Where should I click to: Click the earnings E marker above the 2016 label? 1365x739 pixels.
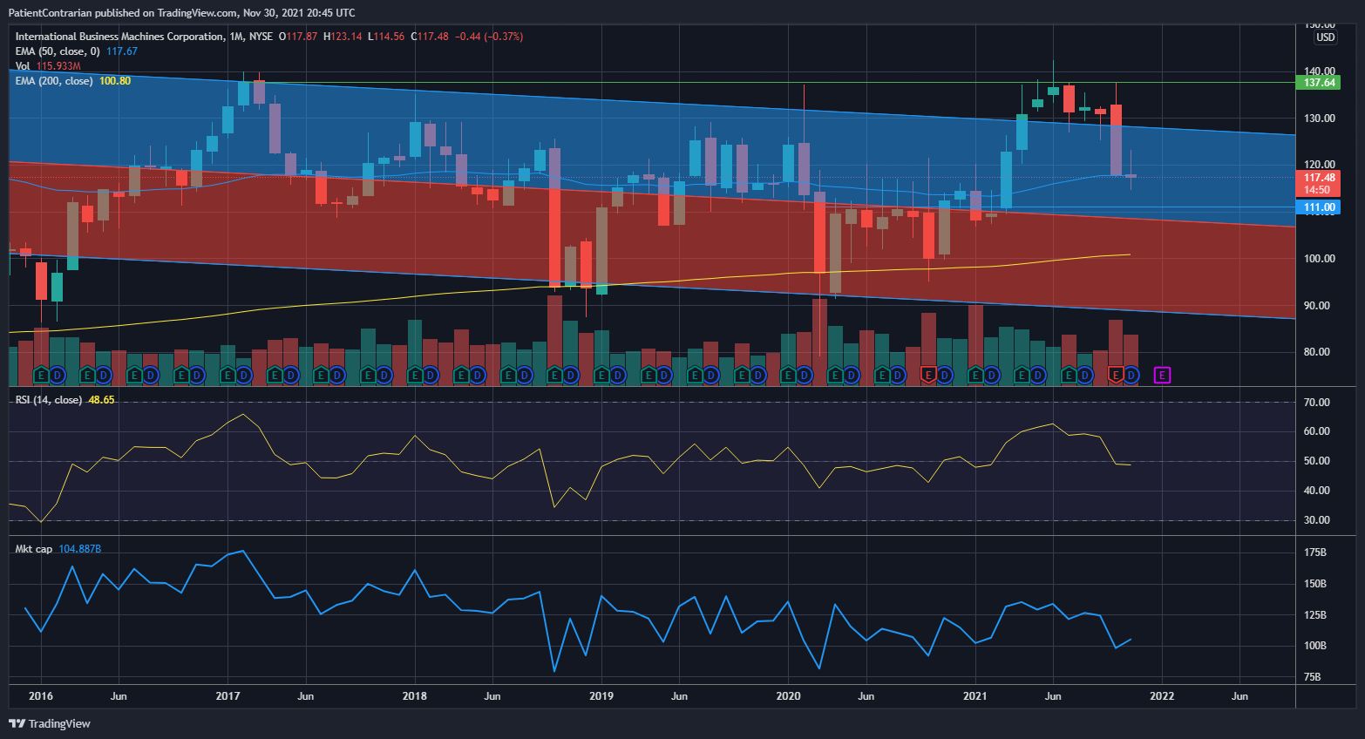[41, 376]
